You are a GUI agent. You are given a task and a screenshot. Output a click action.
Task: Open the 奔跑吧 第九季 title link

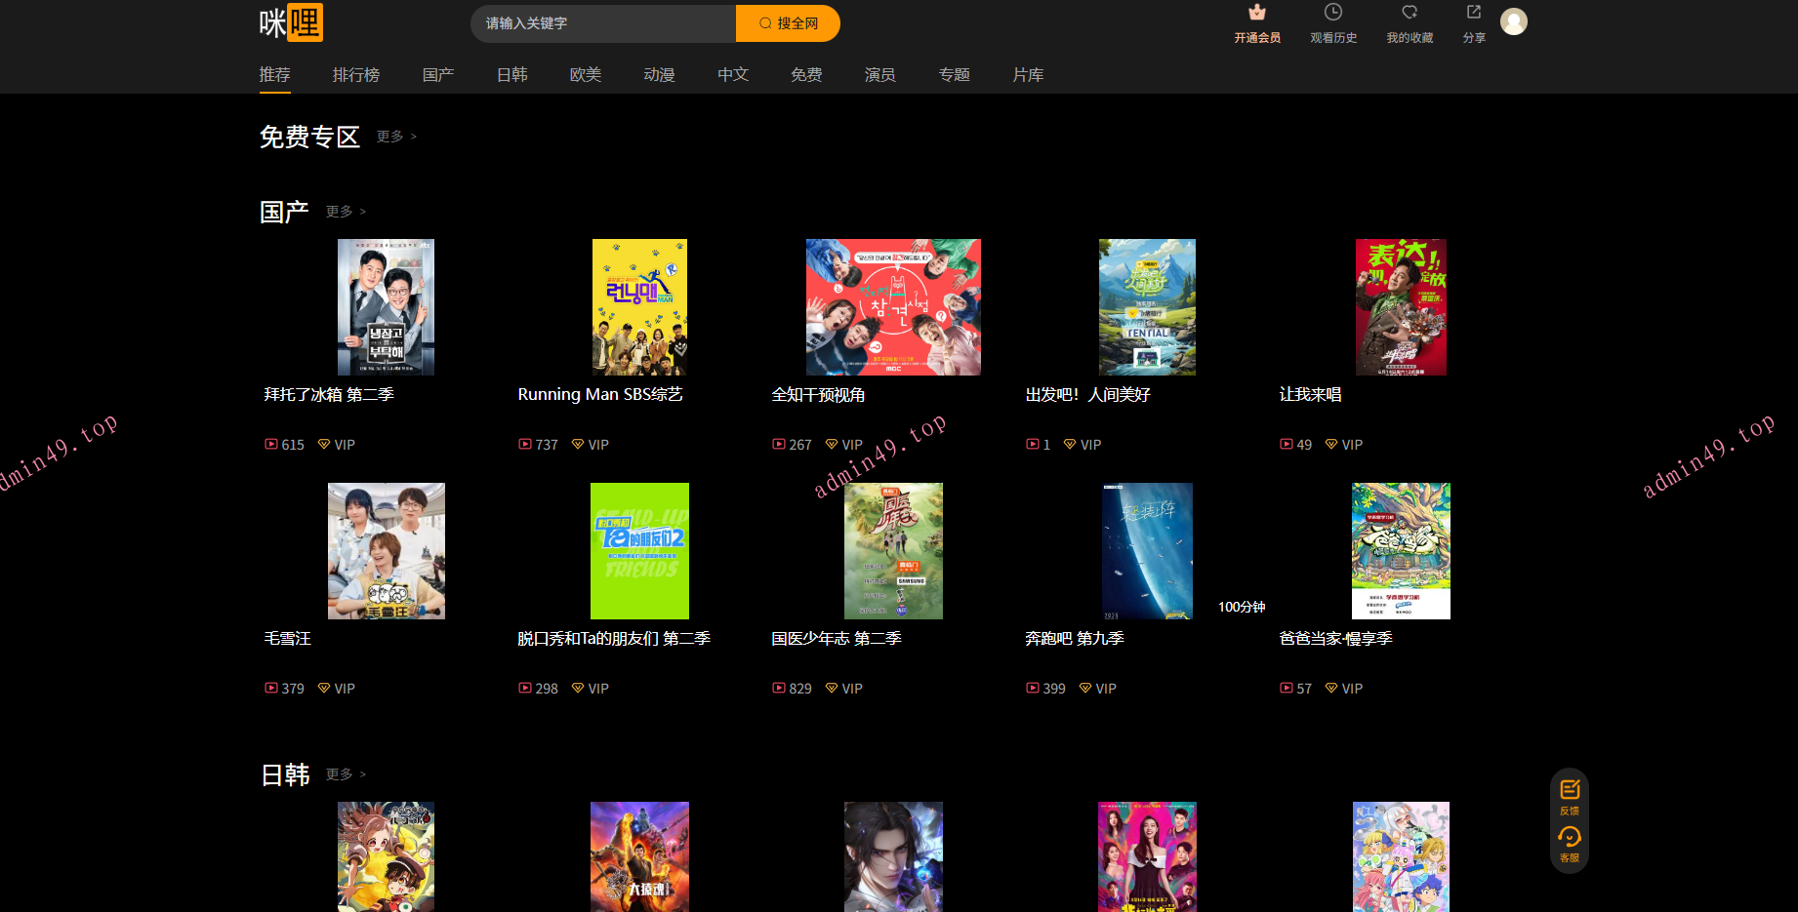[1074, 638]
